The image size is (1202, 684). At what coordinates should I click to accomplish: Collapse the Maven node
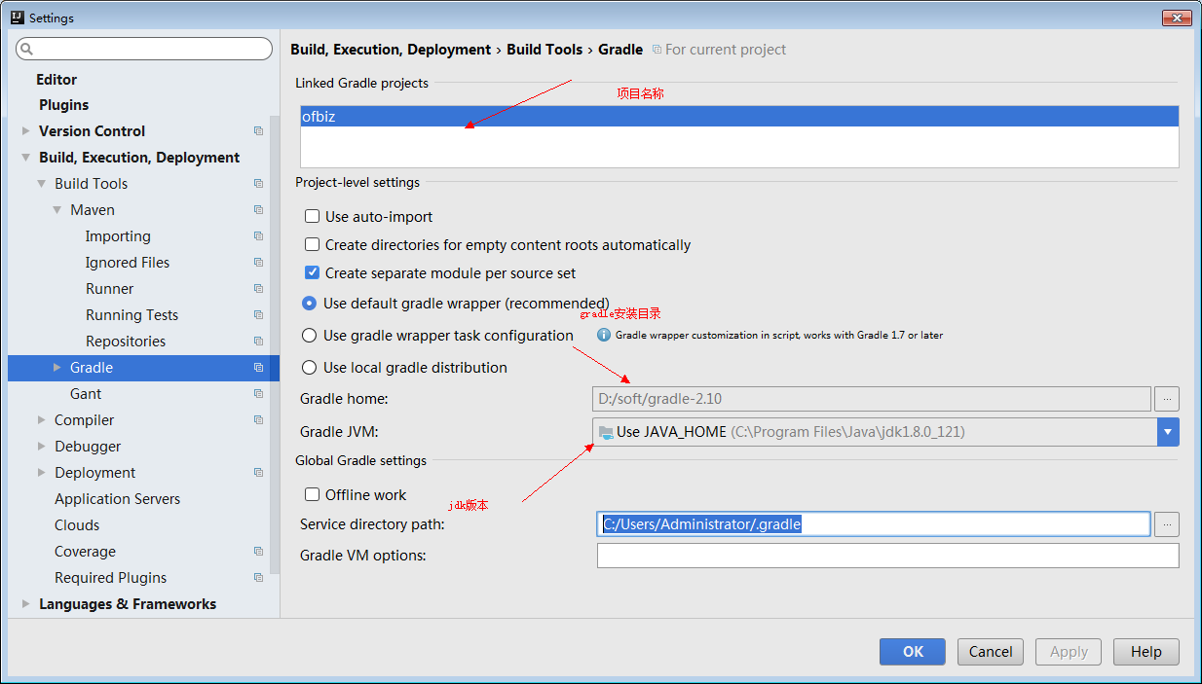click(56, 210)
